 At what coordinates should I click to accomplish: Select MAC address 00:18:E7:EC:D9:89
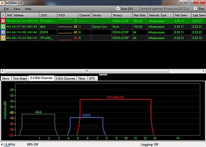pyautogui.click(x=22, y=27)
